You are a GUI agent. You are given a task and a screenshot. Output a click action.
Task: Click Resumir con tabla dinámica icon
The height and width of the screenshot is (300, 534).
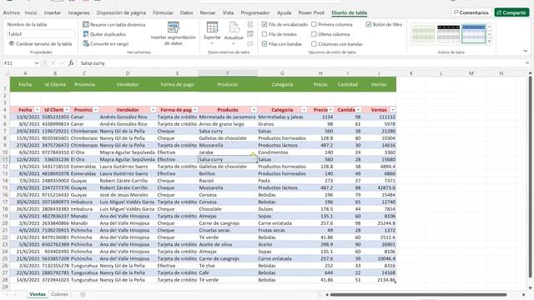point(86,24)
